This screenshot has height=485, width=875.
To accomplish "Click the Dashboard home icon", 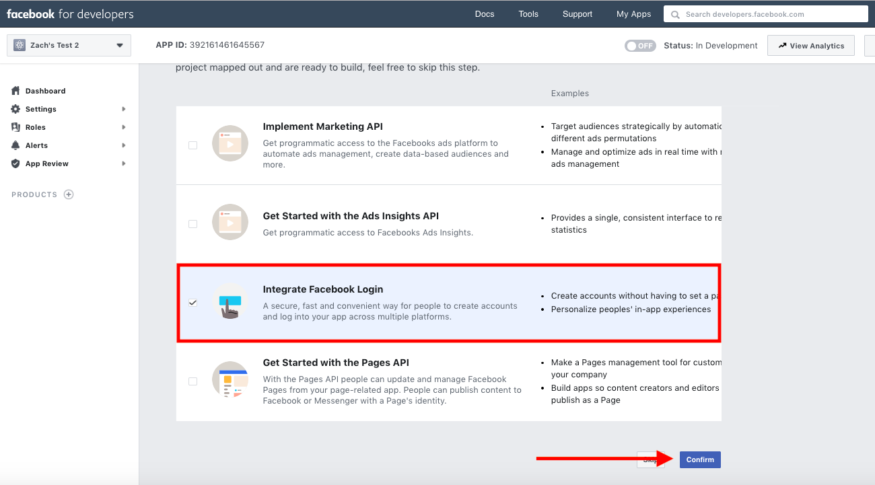I will click(x=15, y=91).
